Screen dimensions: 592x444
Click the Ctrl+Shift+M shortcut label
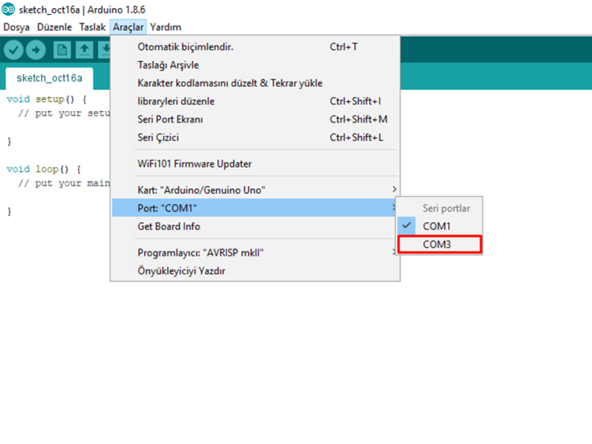358,119
